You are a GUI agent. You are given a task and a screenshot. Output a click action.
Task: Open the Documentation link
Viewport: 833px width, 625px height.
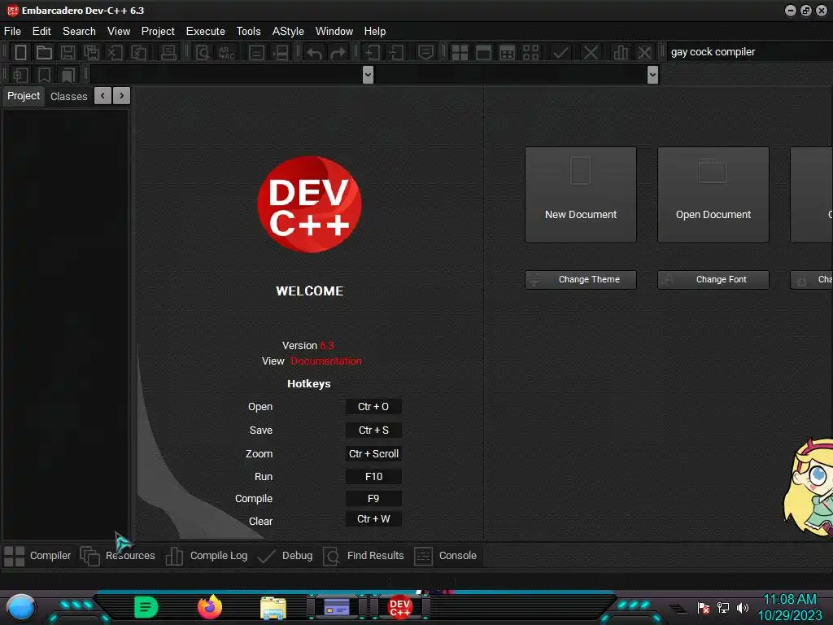[x=326, y=361]
